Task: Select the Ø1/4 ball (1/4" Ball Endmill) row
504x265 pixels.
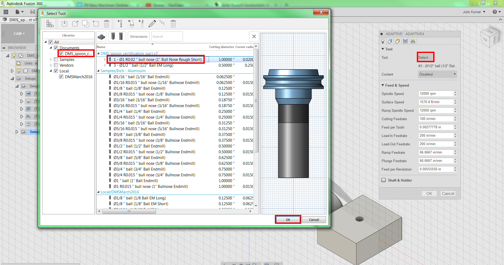Action: 175,112
